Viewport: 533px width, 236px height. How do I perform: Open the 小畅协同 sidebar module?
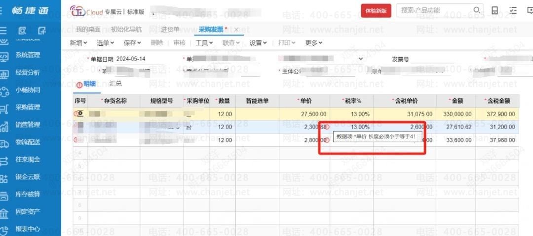[27, 90]
